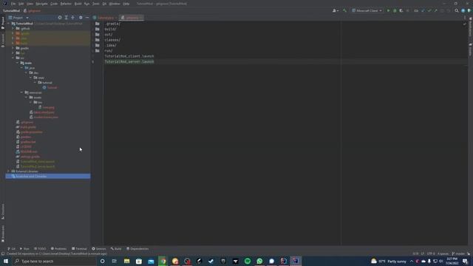
Task: Open the account user icon menu
Action: click(x=335, y=10)
